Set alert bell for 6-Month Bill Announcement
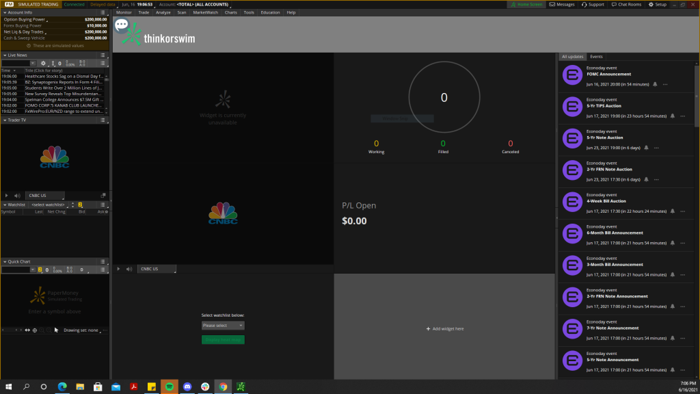The height and width of the screenshot is (394, 700). pyautogui.click(x=673, y=243)
